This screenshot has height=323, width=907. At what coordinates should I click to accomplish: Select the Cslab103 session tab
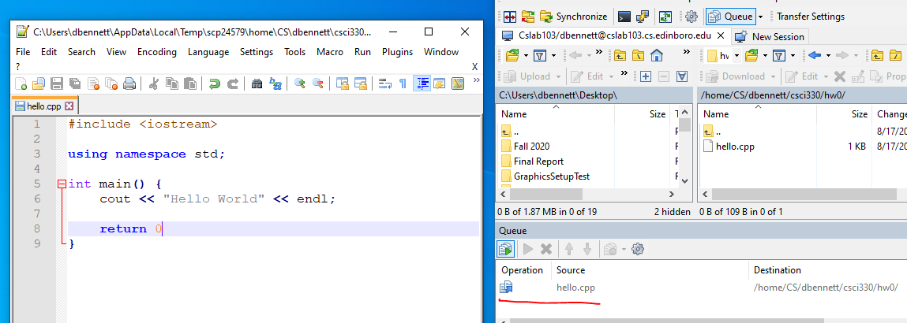[x=613, y=35]
